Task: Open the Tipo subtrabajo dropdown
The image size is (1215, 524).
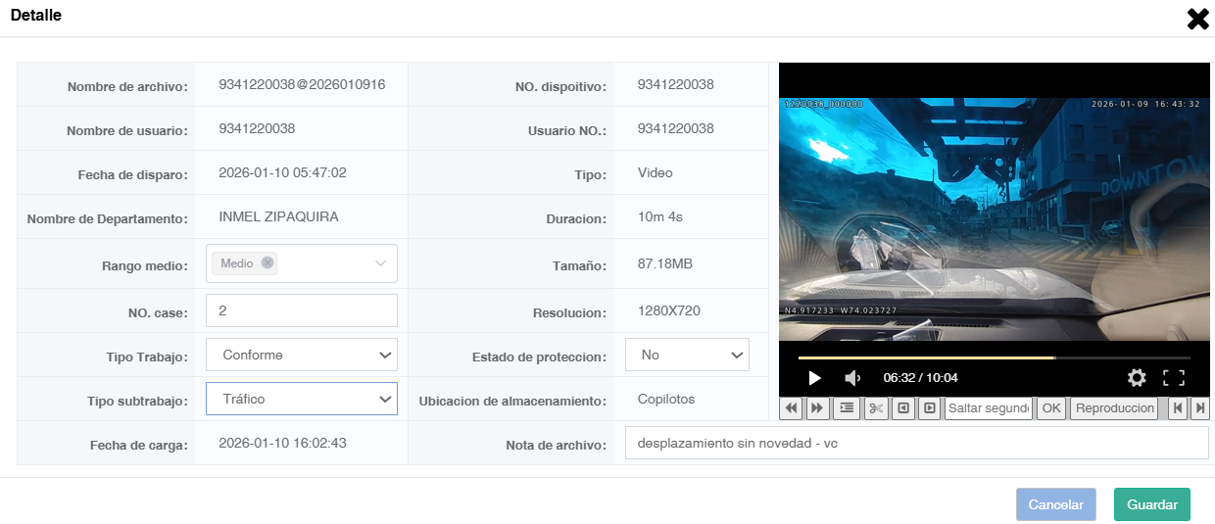Action: coord(302,399)
